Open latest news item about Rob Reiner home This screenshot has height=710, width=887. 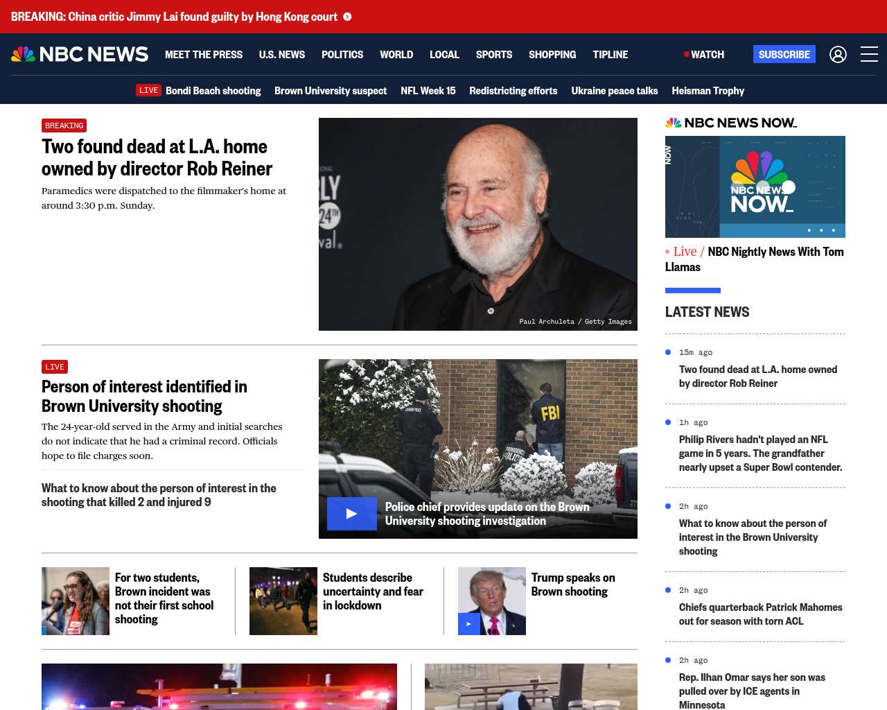pyautogui.click(x=758, y=376)
